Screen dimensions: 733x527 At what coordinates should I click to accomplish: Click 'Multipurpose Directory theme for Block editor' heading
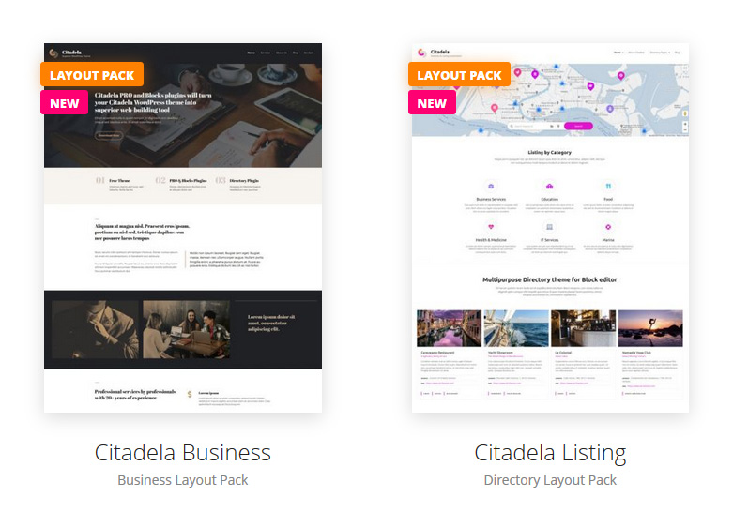pyautogui.click(x=550, y=279)
